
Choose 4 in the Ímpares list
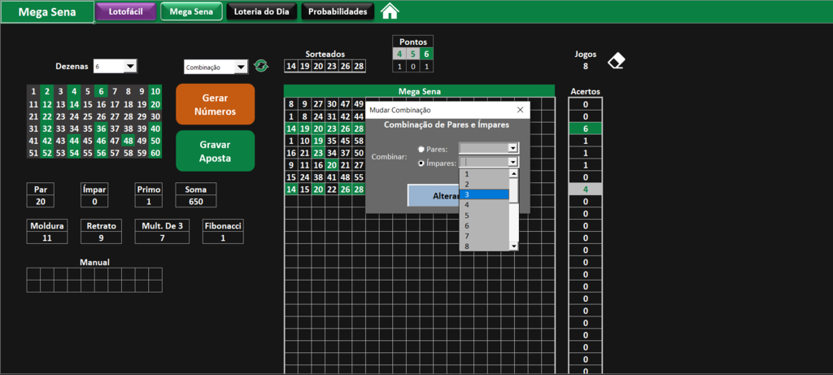pyautogui.click(x=484, y=204)
